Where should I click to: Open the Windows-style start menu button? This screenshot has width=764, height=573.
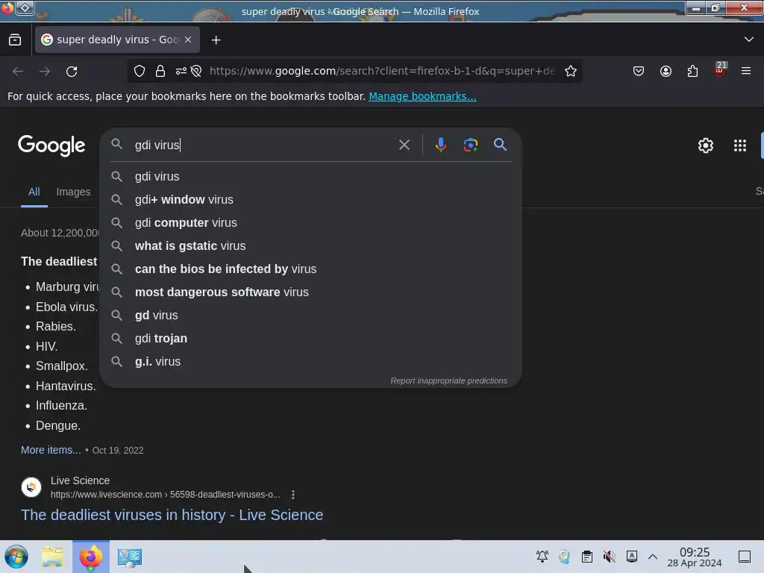click(16, 557)
